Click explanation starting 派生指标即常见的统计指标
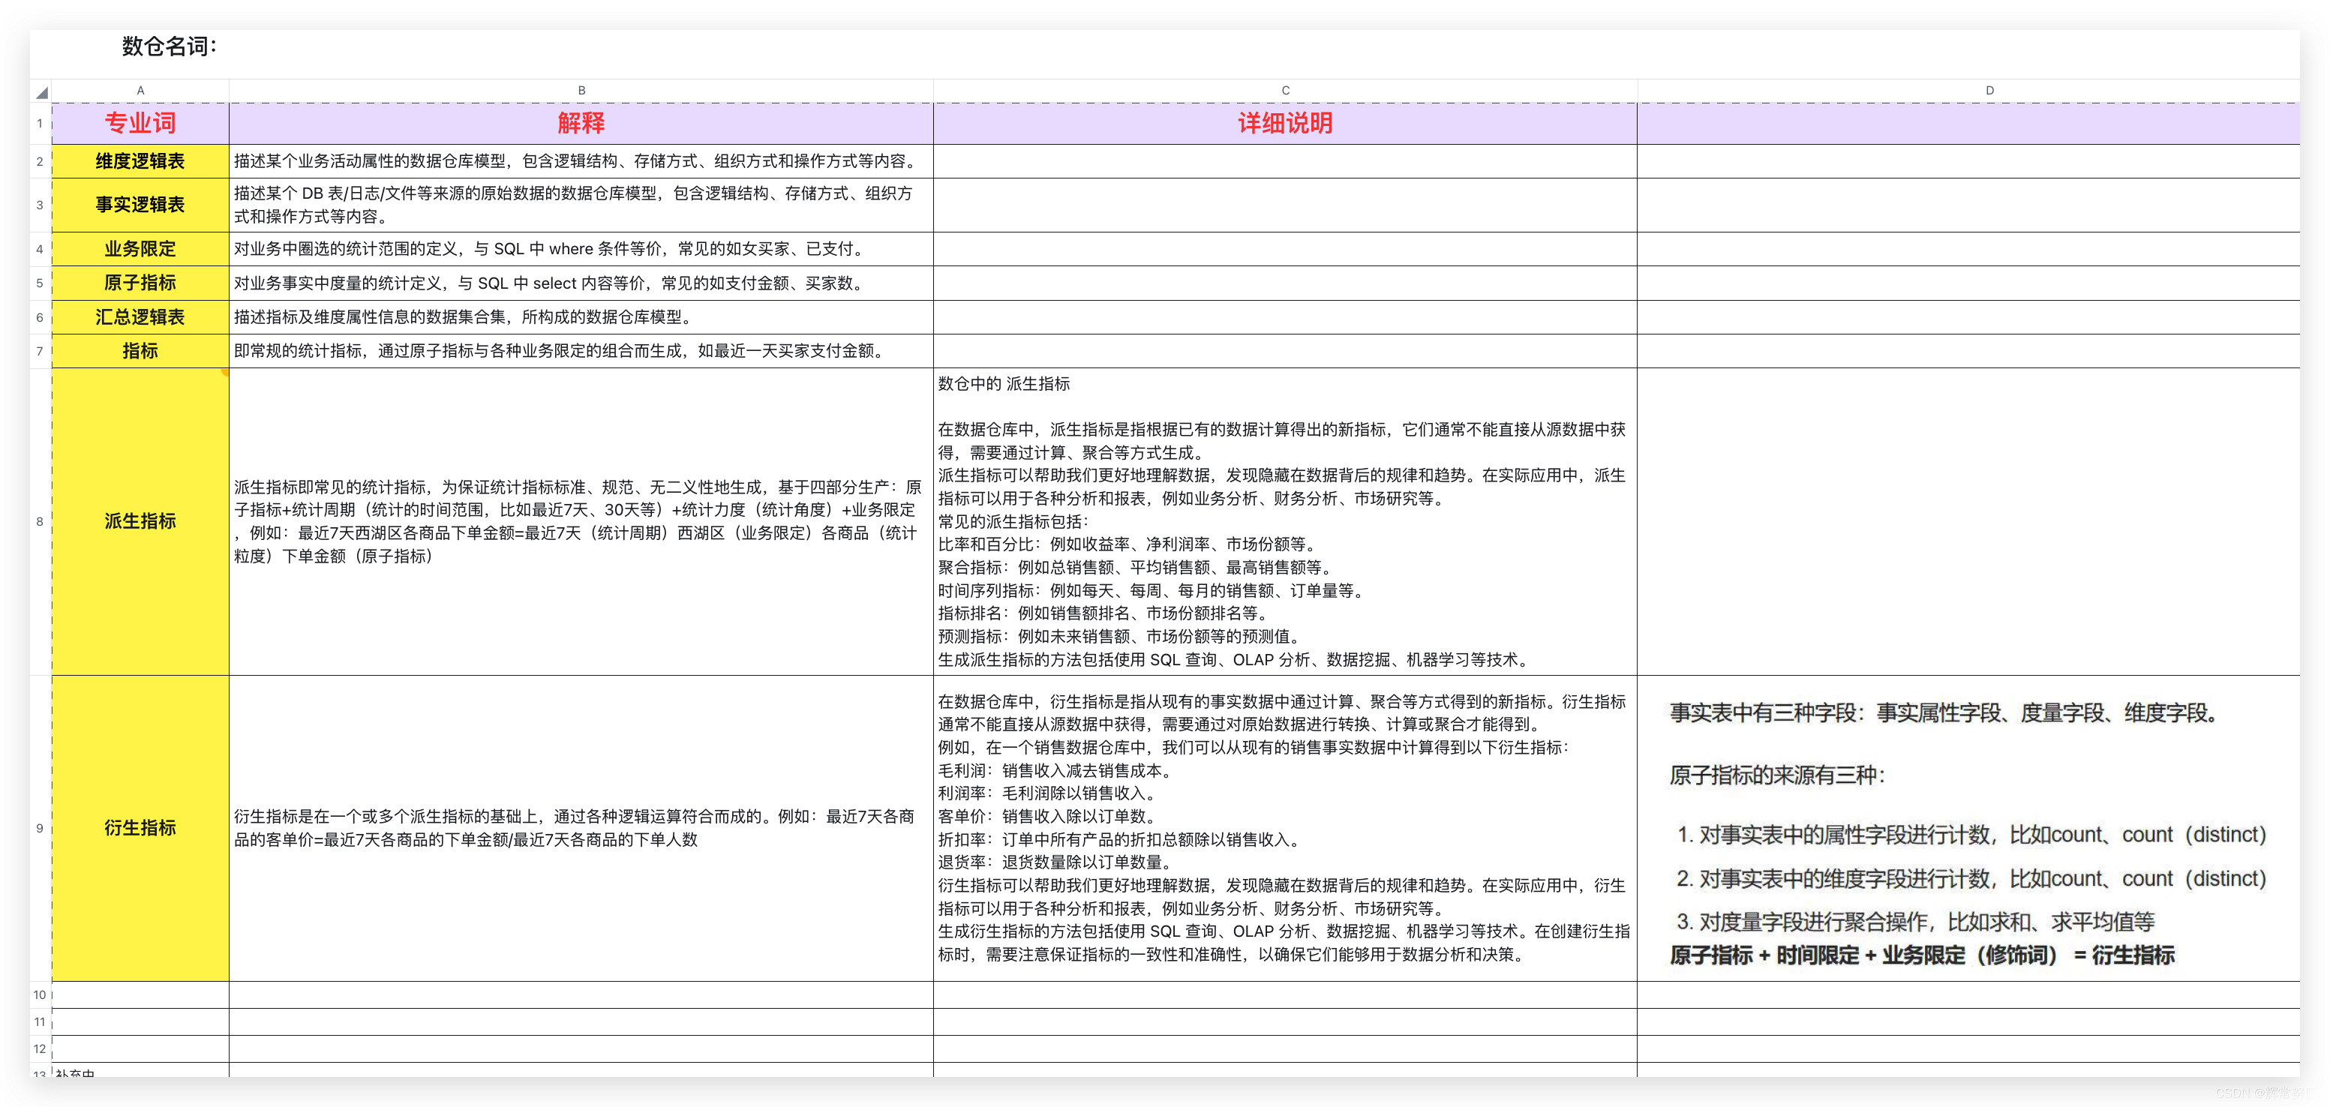 click(x=581, y=521)
